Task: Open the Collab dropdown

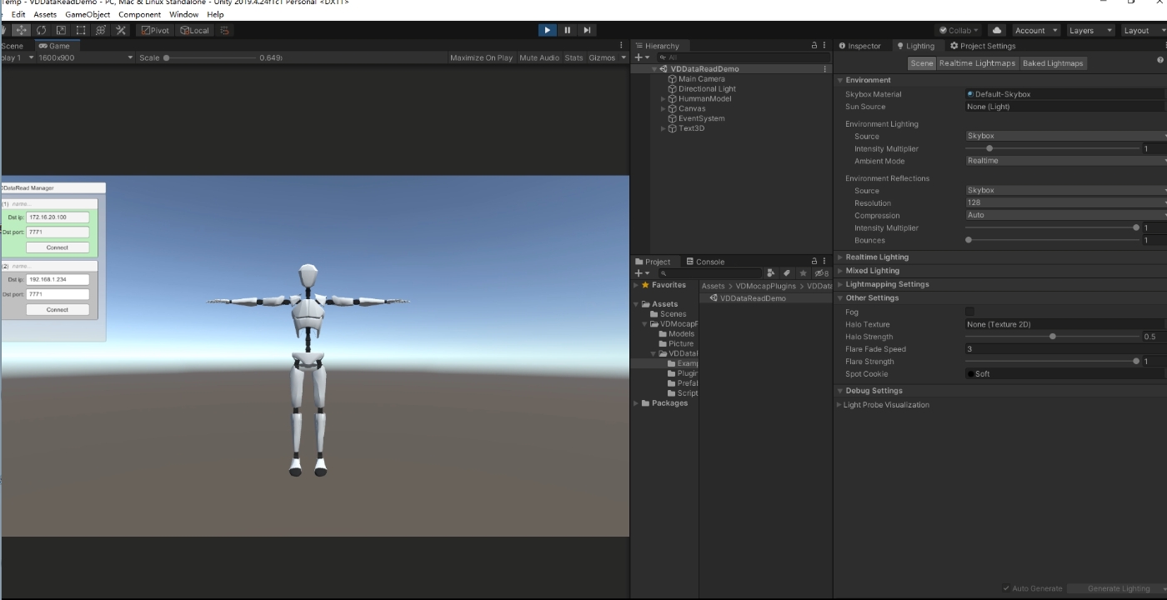Action: point(959,30)
